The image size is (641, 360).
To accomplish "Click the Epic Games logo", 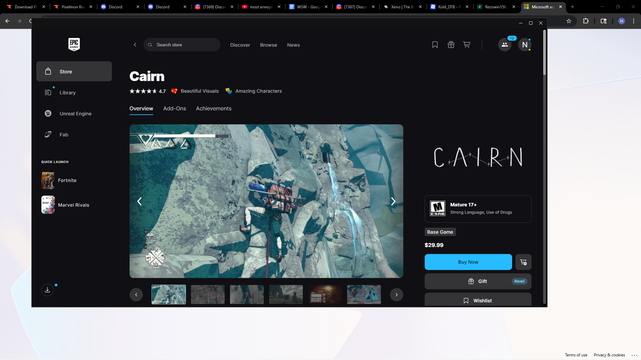I will pyautogui.click(x=74, y=44).
